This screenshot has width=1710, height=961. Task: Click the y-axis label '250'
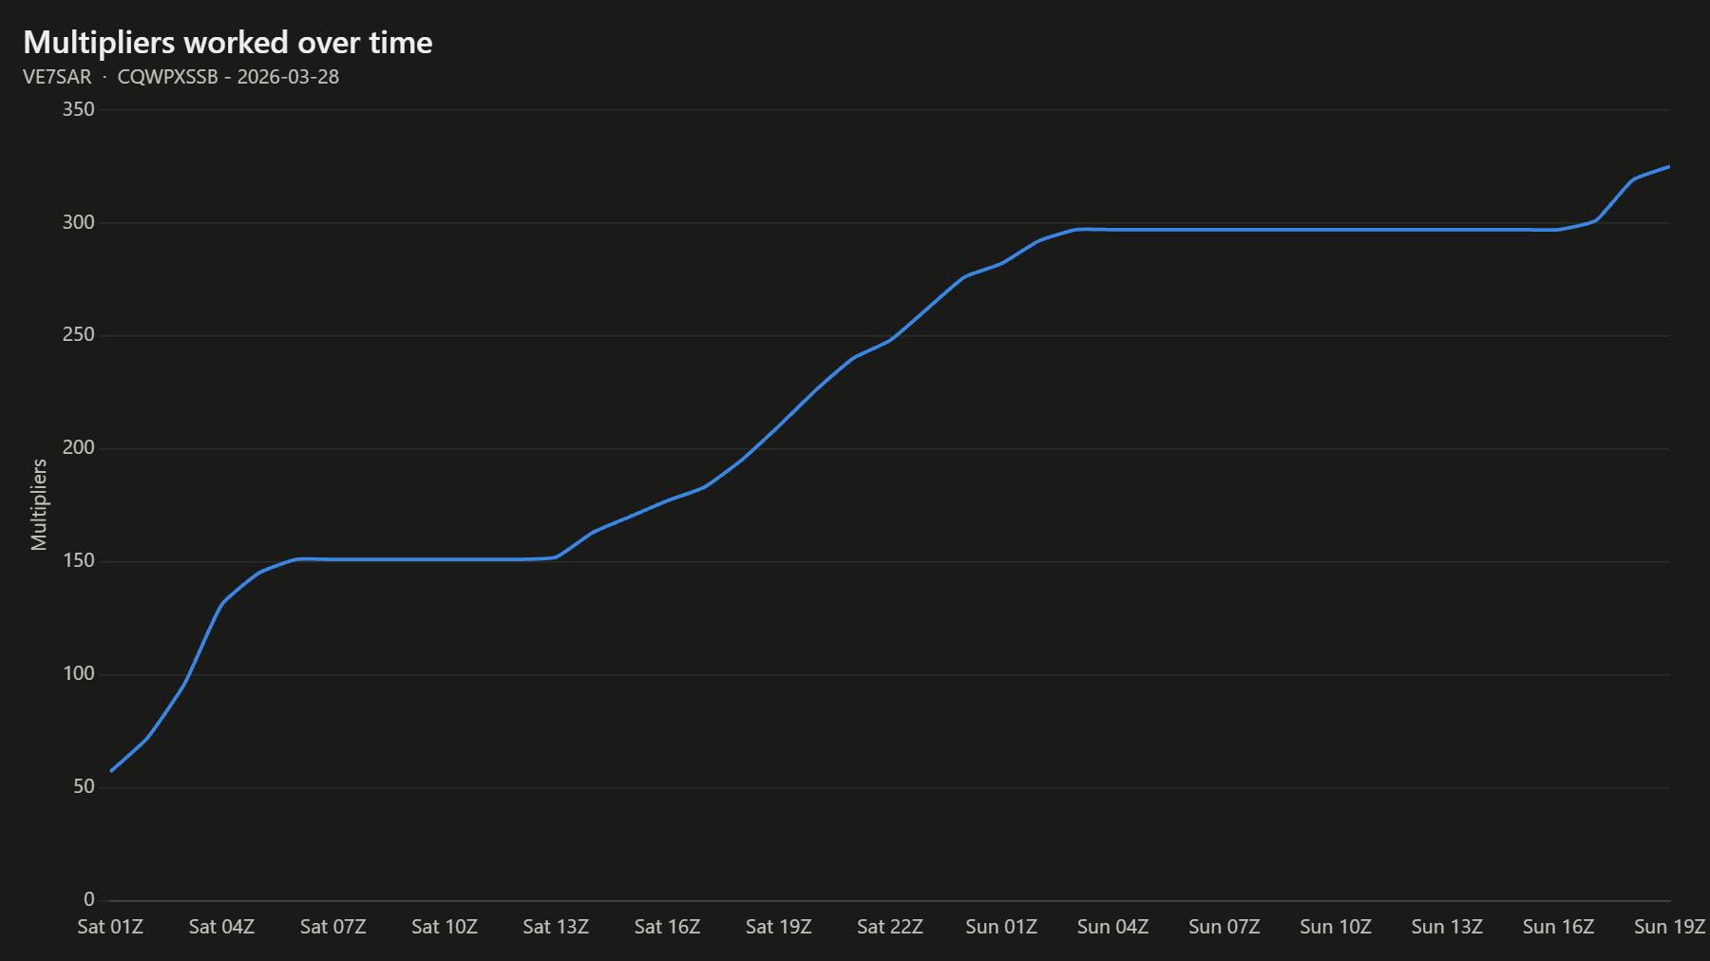(79, 334)
